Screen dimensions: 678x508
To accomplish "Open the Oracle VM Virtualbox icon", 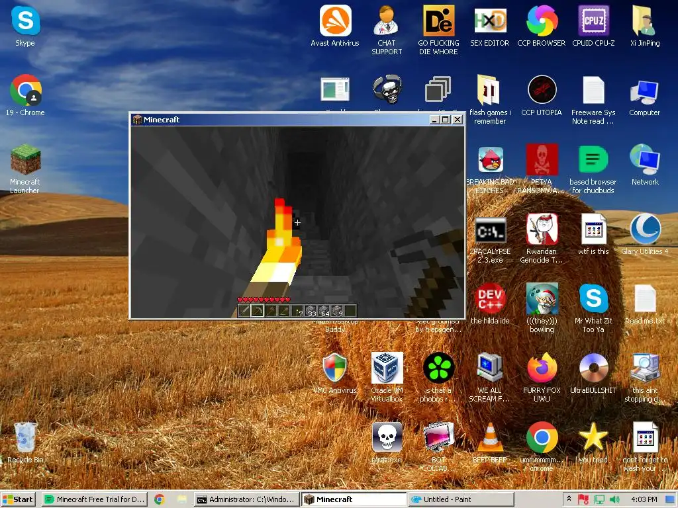I will (x=387, y=378).
